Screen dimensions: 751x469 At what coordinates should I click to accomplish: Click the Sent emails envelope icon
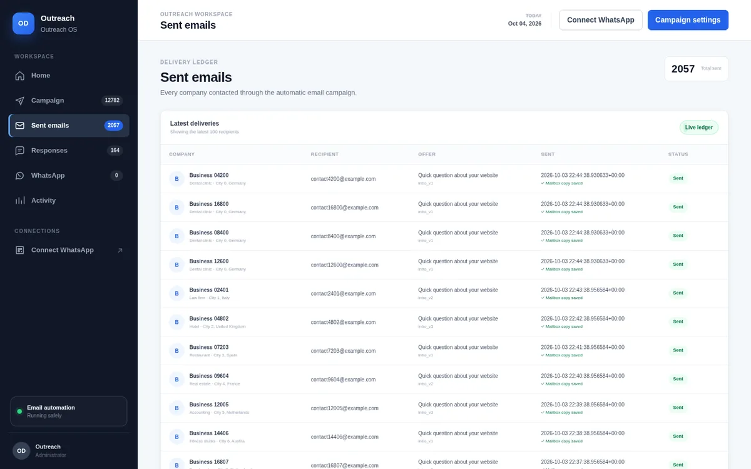pyautogui.click(x=20, y=126)
